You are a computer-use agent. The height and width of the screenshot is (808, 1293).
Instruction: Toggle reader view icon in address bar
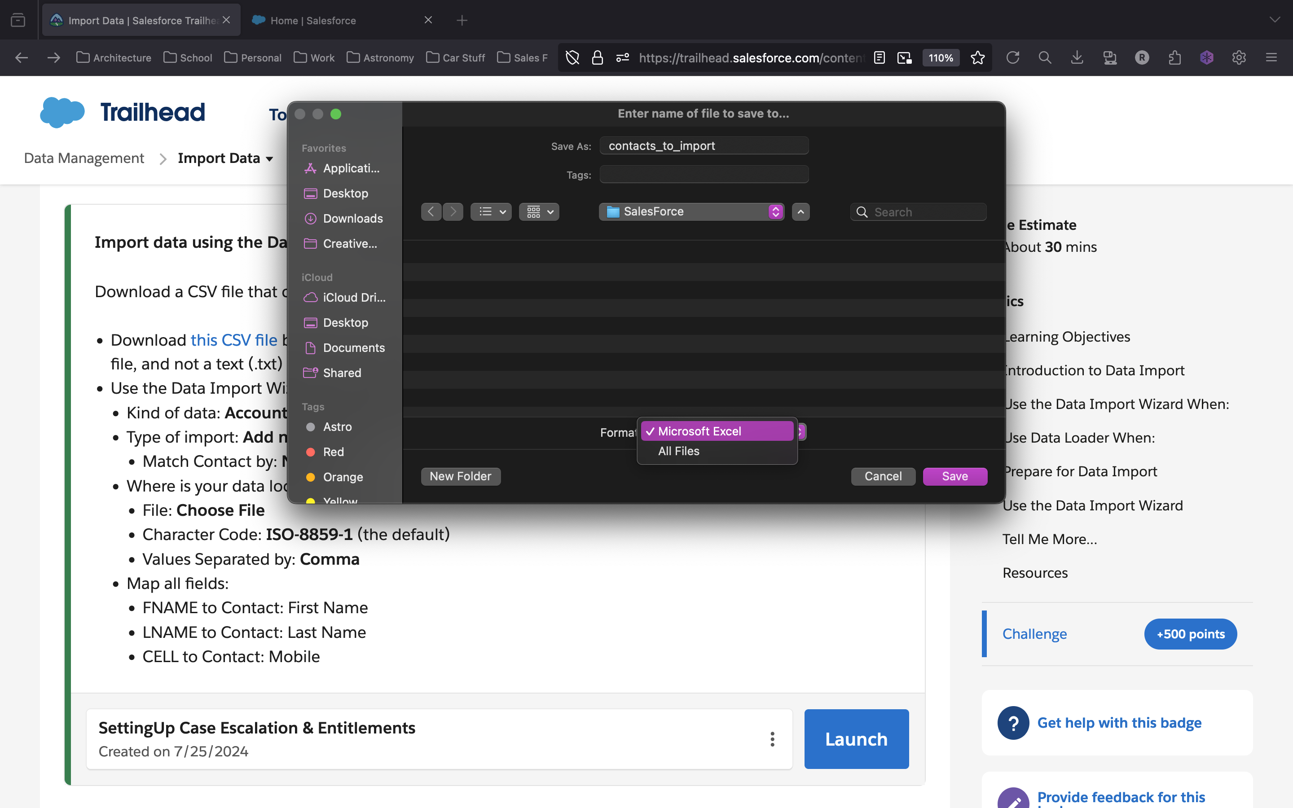click(879, 58)
